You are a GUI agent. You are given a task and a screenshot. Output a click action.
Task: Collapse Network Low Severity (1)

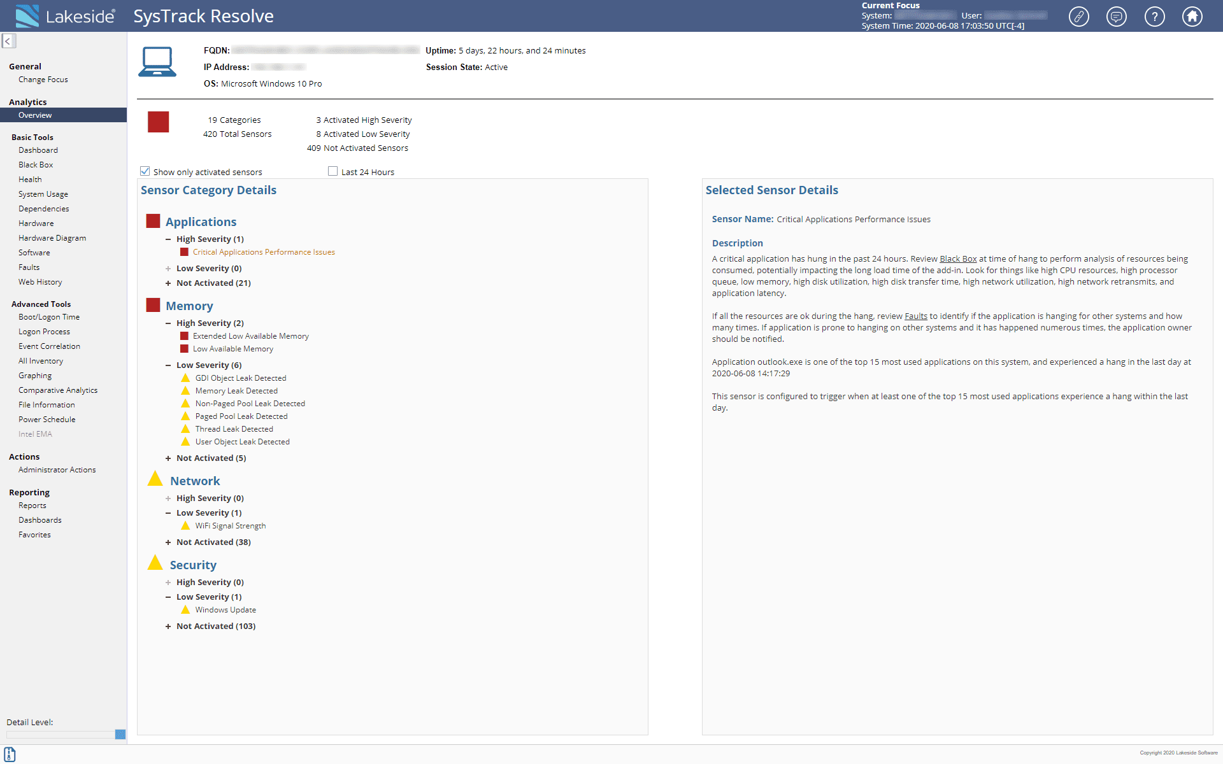168,513
